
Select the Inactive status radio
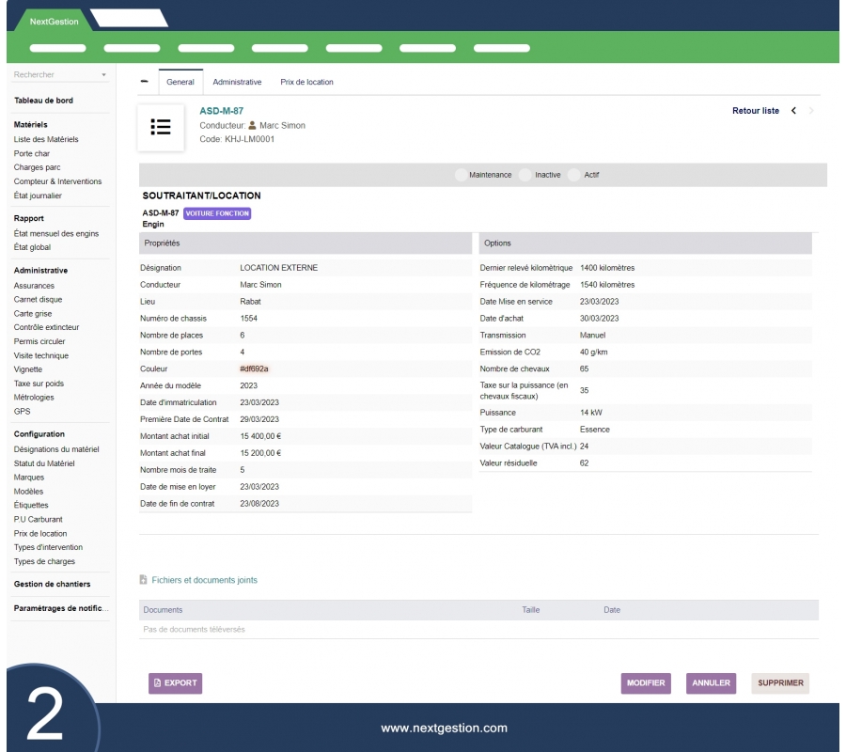tap(525, 175)
